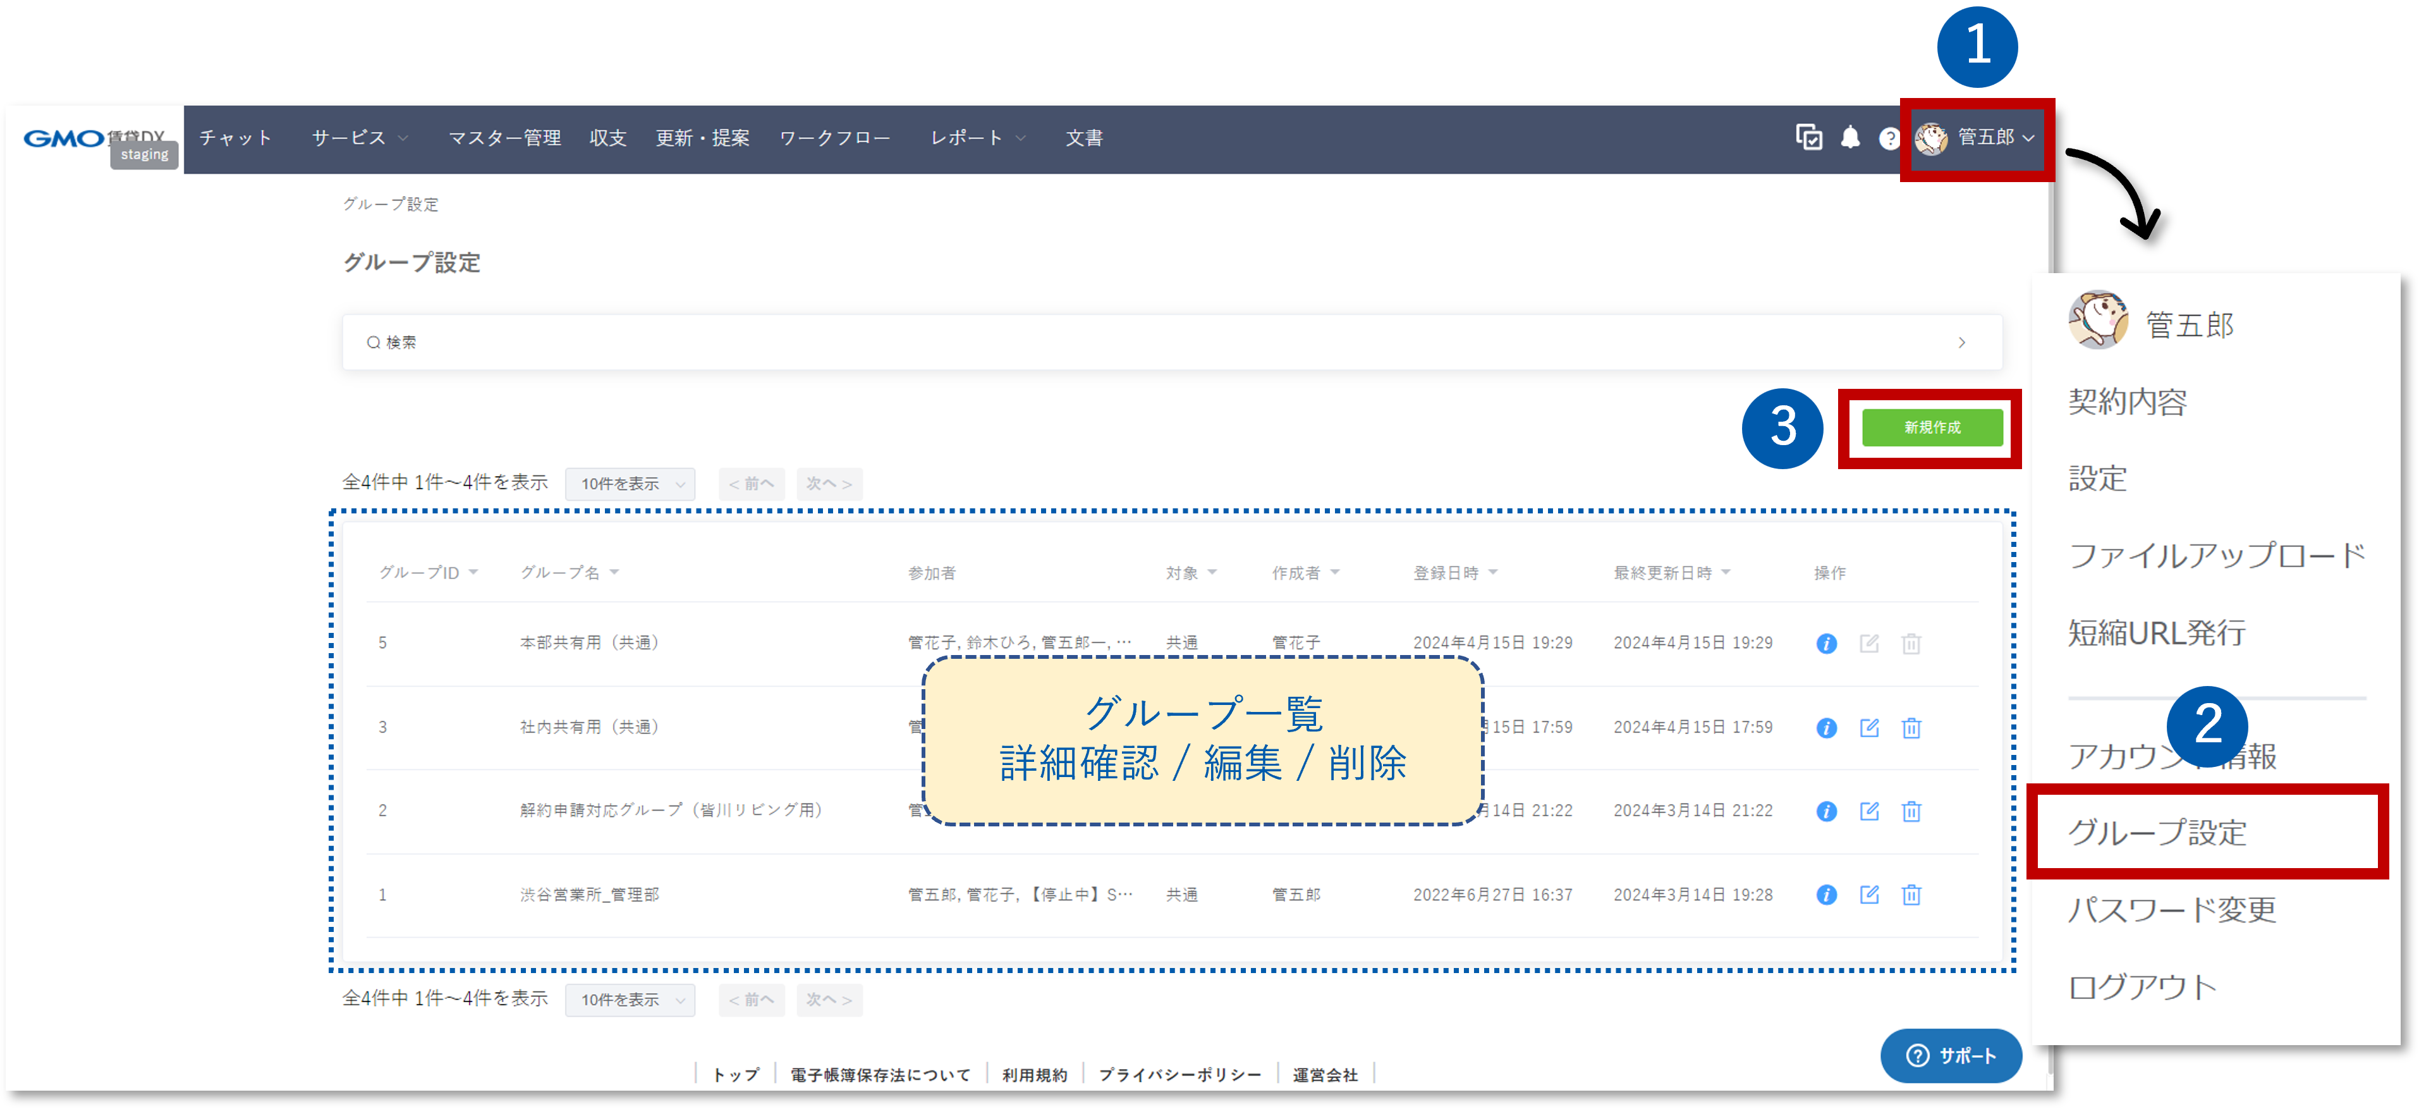View details of group 社内共有用（共通）

coord(1825,728)
